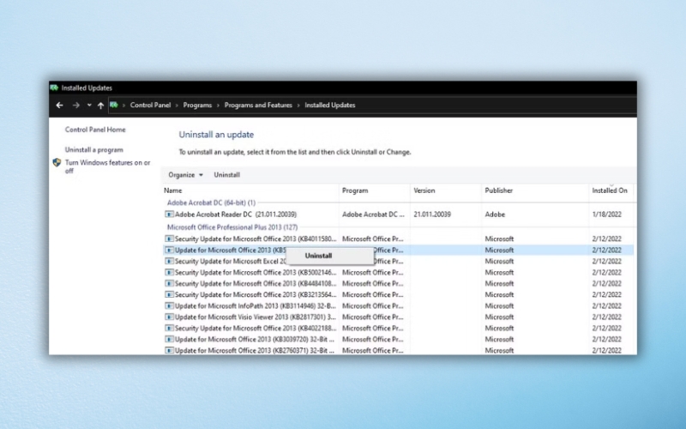Image resolution: width=686 pixels, height=429 pixels.
Task: Click the Adobe publisher cell
Action: [495, 214]
